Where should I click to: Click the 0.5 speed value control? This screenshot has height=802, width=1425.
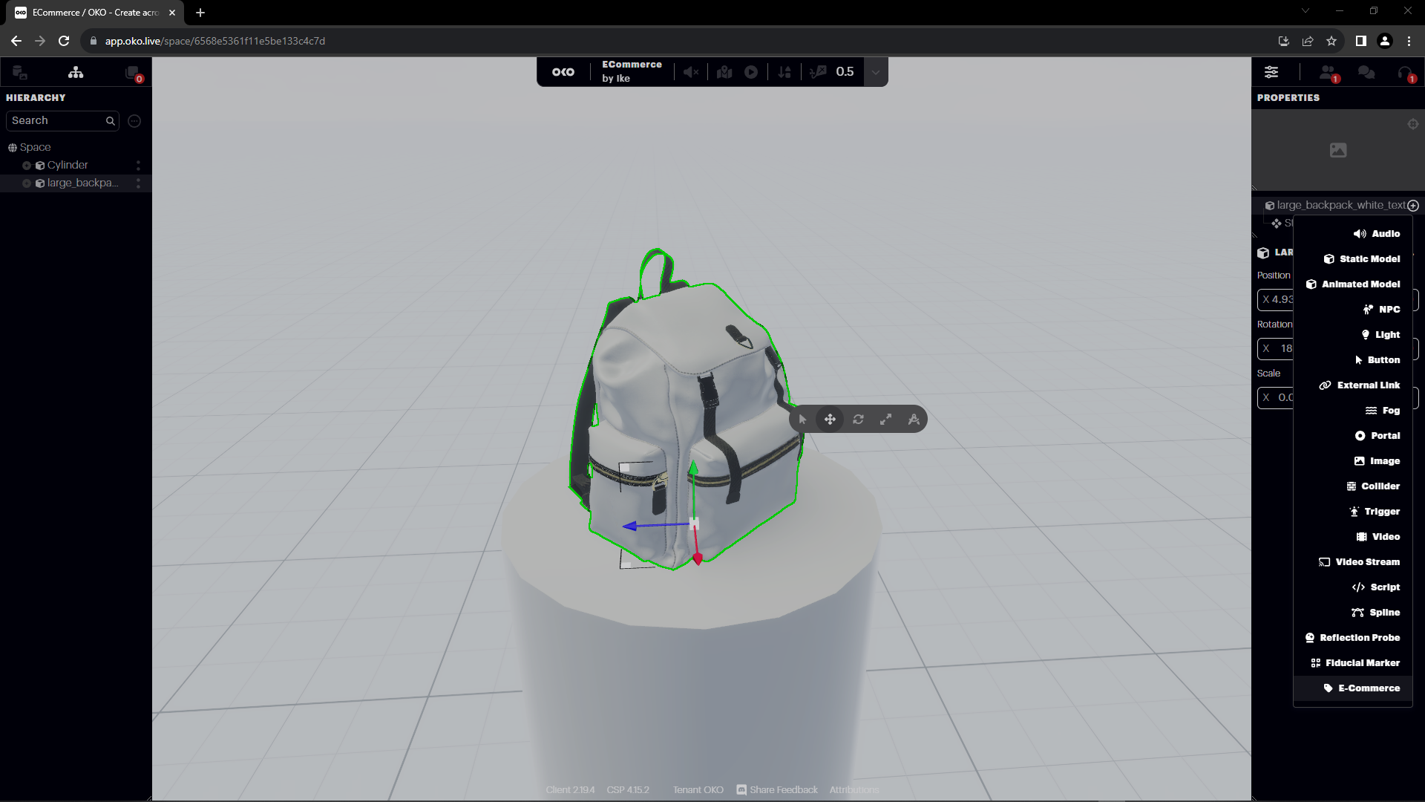(845, 72)
